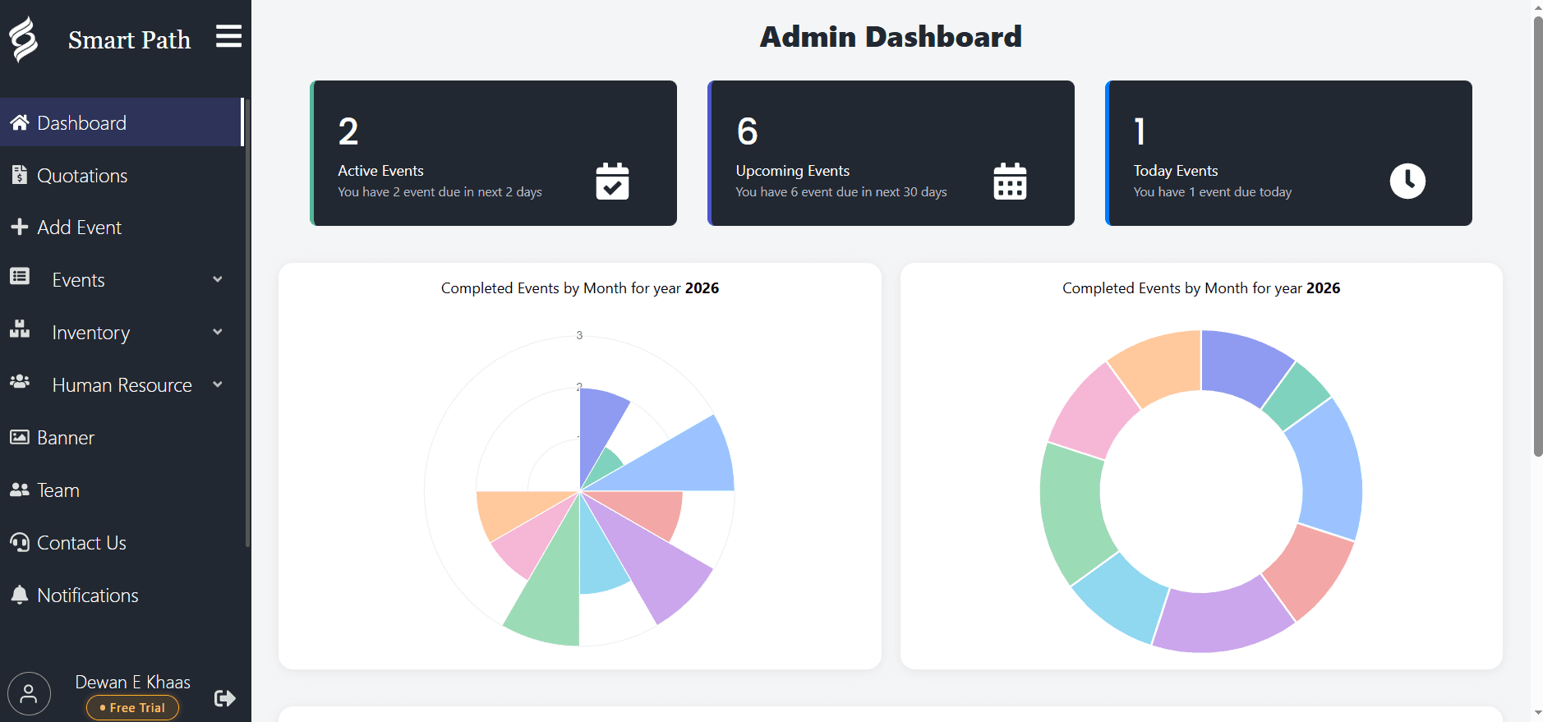
Task: Click the "Today Events" card title
Action: [1176, 171]
